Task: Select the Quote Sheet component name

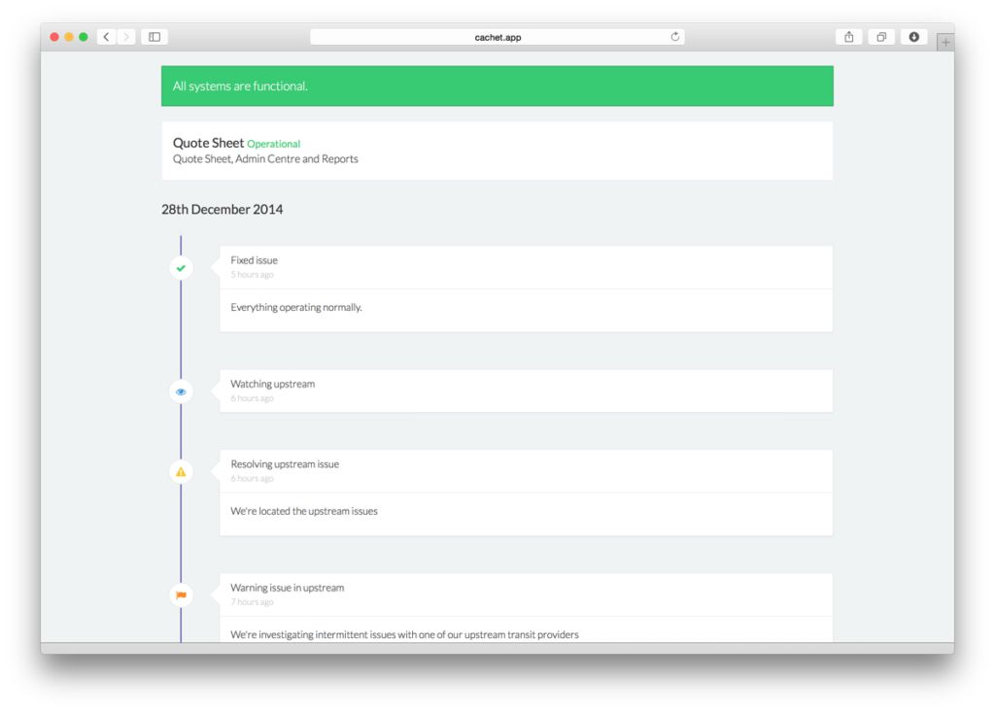Action: click(208, 143)
